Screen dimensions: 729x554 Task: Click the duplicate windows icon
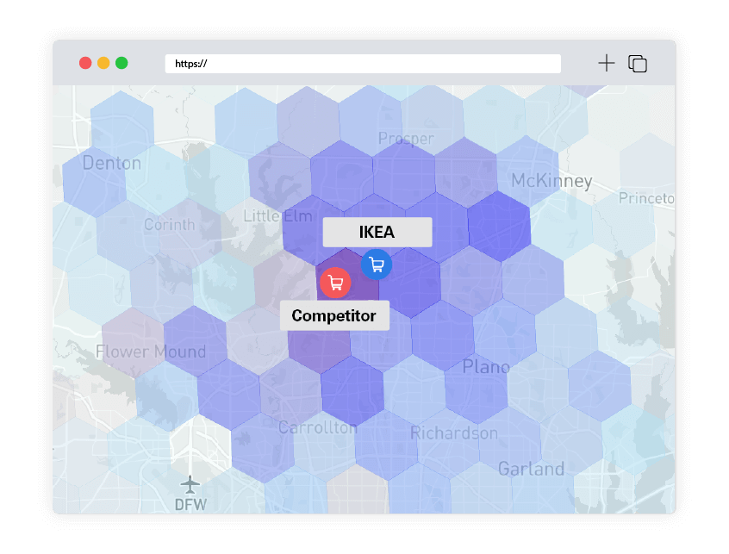coord(638,64)
